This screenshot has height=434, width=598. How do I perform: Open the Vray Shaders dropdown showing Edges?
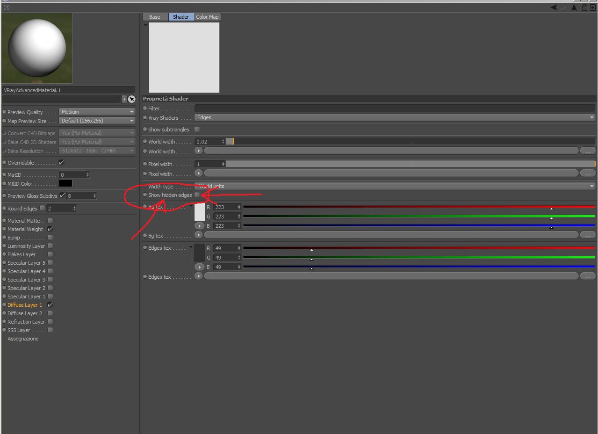tap(395, 117)
